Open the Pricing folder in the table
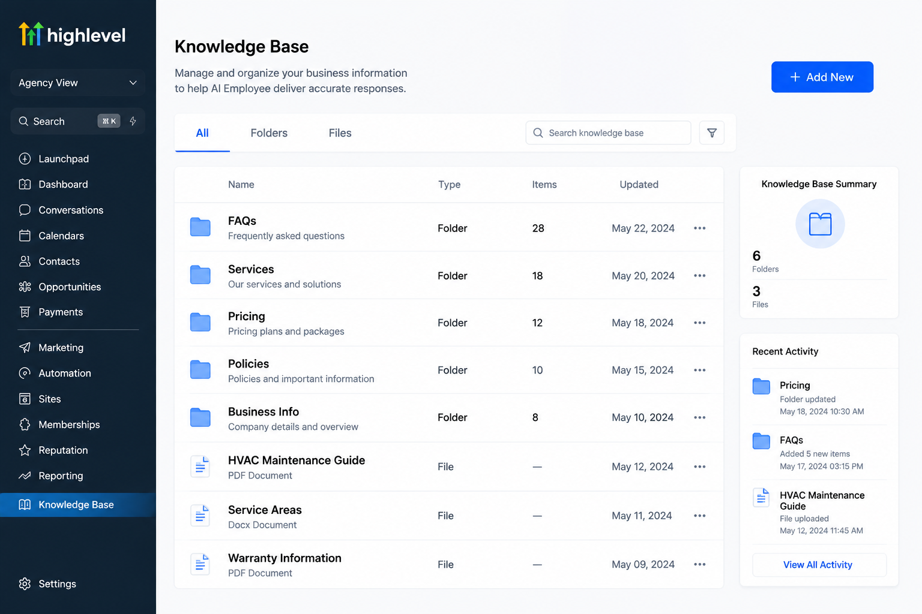 [x=449, y=323]
